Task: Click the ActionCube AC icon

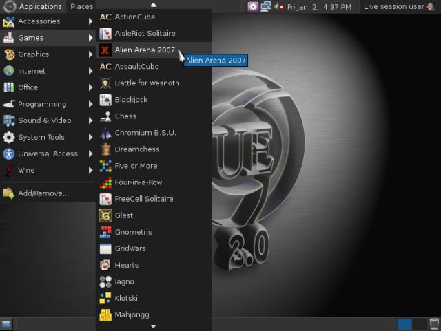Action: 105,17
